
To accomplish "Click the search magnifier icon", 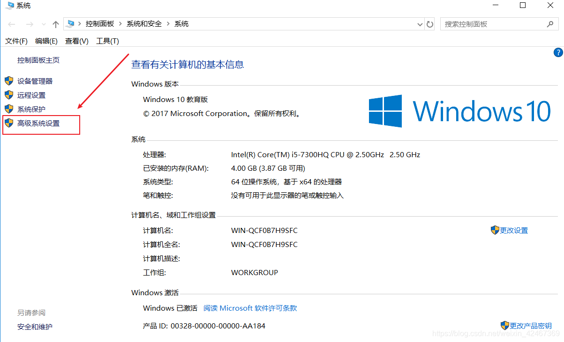I will point(550,24).
